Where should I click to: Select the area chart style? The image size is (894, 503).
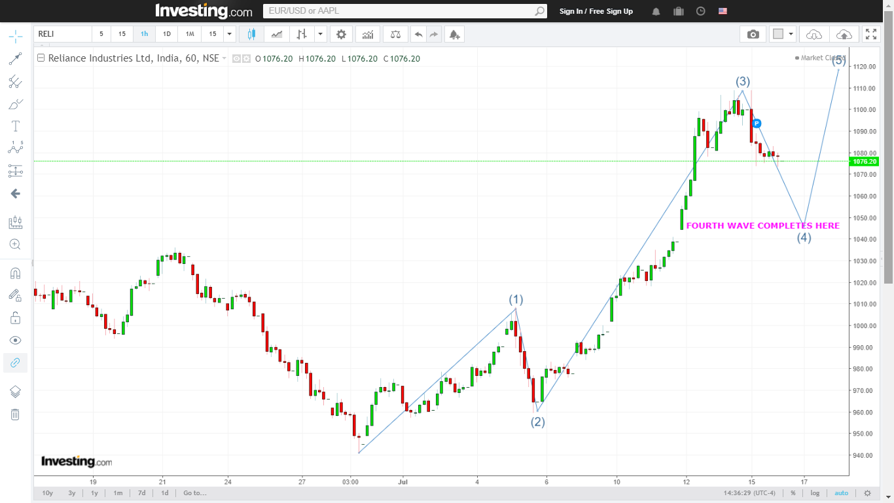point(277,34)
